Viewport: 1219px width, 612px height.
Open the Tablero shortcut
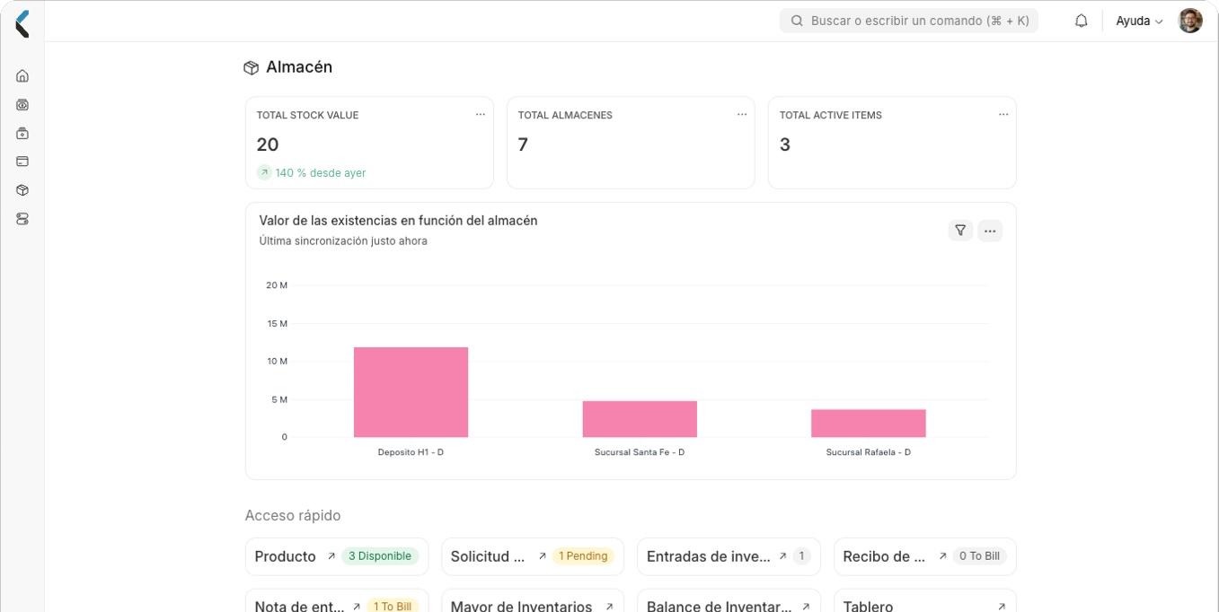click(925, 601)
